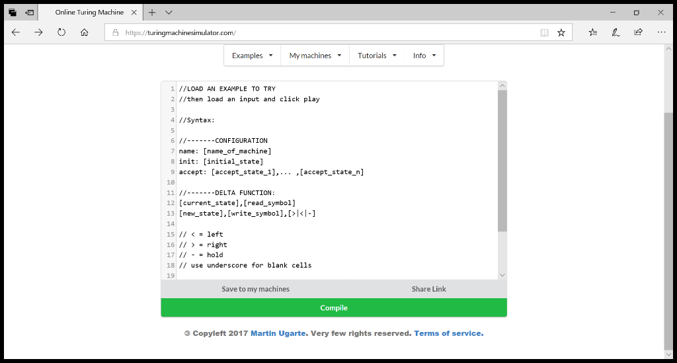This screenshot has width=677, height=363.
Task: Go forward in browser history
Action: tap(38, 32)
